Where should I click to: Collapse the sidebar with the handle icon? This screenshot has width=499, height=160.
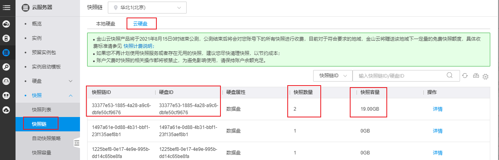click(x=77, y=143)
